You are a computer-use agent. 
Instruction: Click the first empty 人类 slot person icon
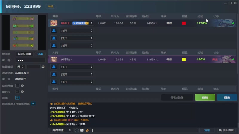54,67
